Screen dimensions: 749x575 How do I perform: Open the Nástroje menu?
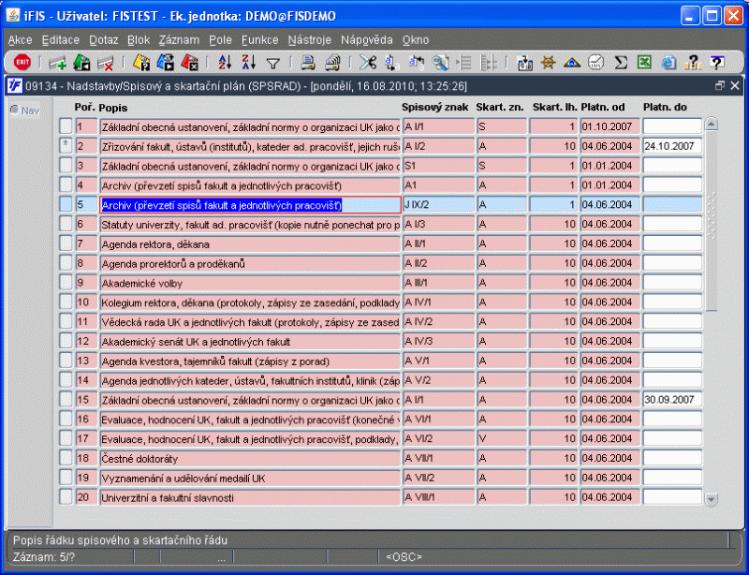(x=310, y=40)
